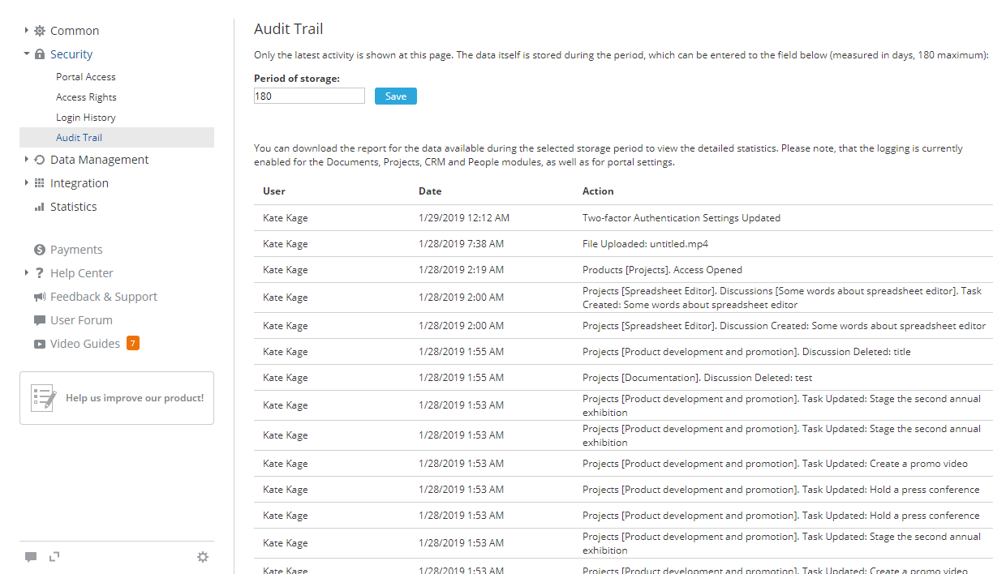Click the chat bubble icon at bottom left
The image size is (1006, 574).
click(x=31, y=557)
